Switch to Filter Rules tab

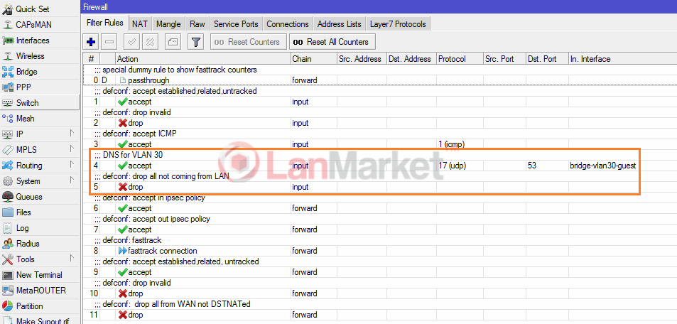105,23
